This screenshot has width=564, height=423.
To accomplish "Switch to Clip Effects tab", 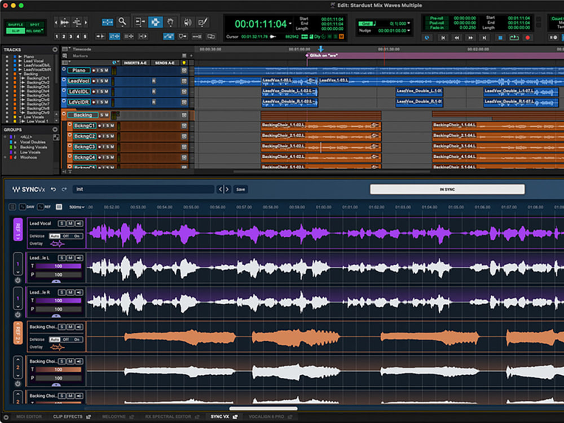I will tap(68, 417).
